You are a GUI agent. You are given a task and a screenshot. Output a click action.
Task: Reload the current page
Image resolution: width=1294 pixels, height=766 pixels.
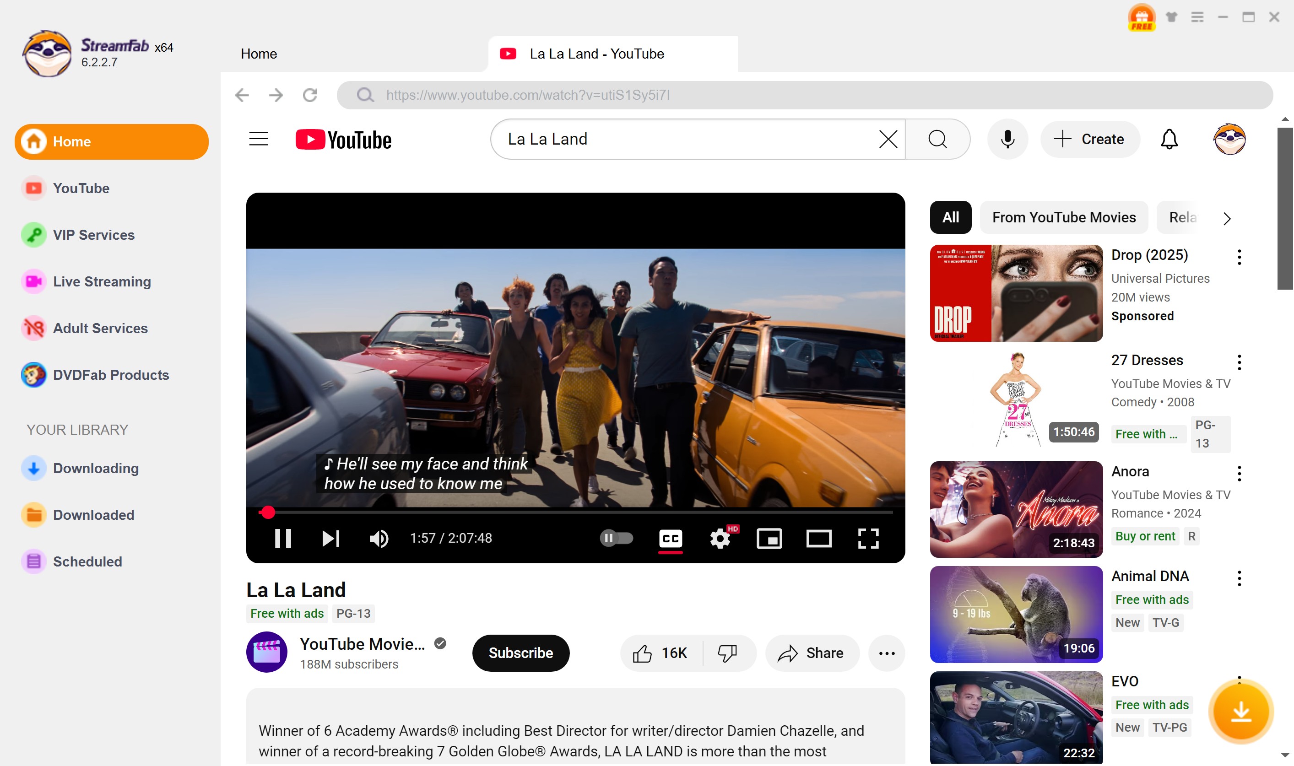tap(310, 95)
